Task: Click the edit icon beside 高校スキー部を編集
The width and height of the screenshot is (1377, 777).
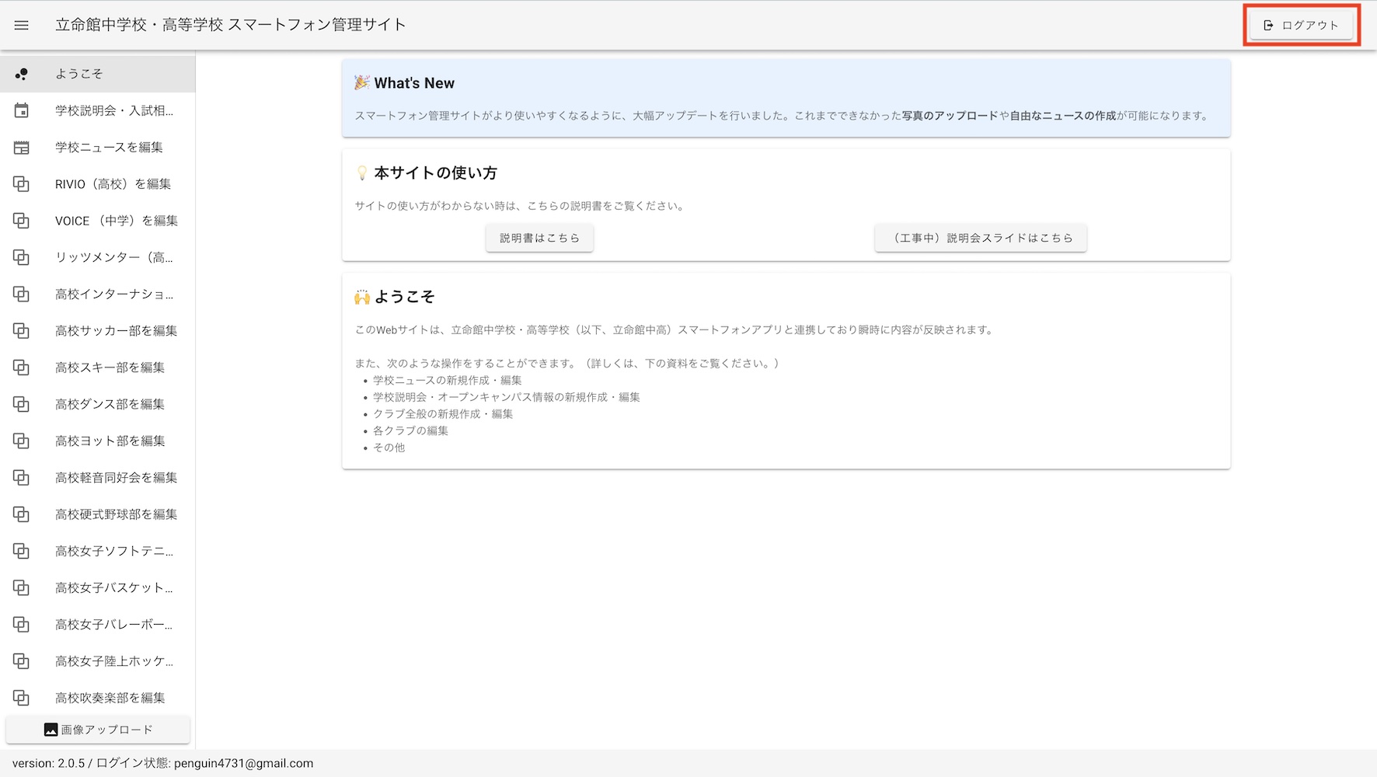Action: (21, 367)
